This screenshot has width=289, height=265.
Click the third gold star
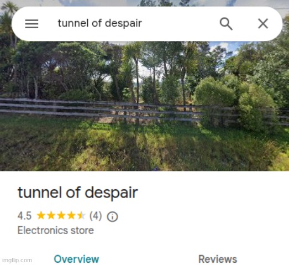pyautogui.click(x=61, y=216)
